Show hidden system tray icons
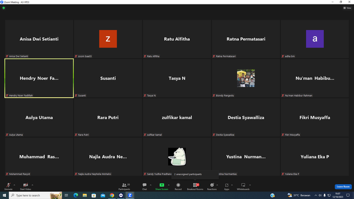 (316, 195)
